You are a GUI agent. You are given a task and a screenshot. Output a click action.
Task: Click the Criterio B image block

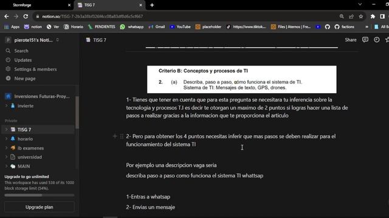tap(242, 79)
